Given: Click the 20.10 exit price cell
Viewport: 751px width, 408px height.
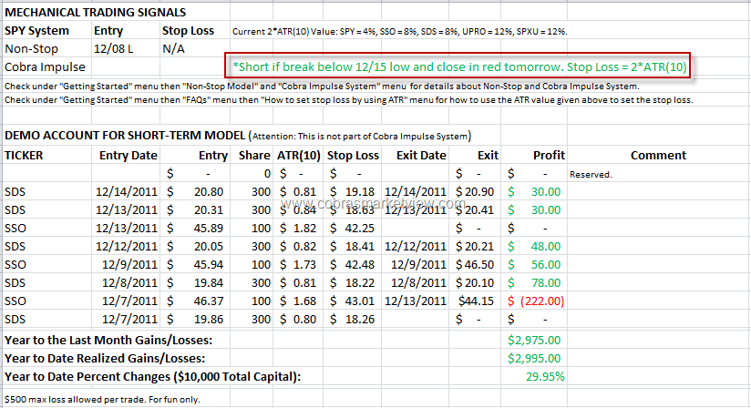Looking at the screenshot, I should (475, 282).
